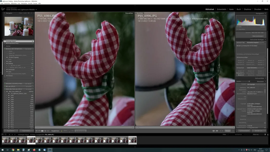Collapse the Stichwörter festlegen panel

pyautogui.click(x=265, y=40)
